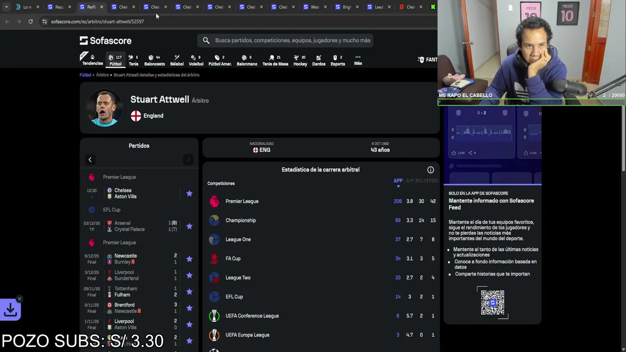Switch to the 'West' browser tab
This screenshot has width=626, height=352.
pos(315,7)
